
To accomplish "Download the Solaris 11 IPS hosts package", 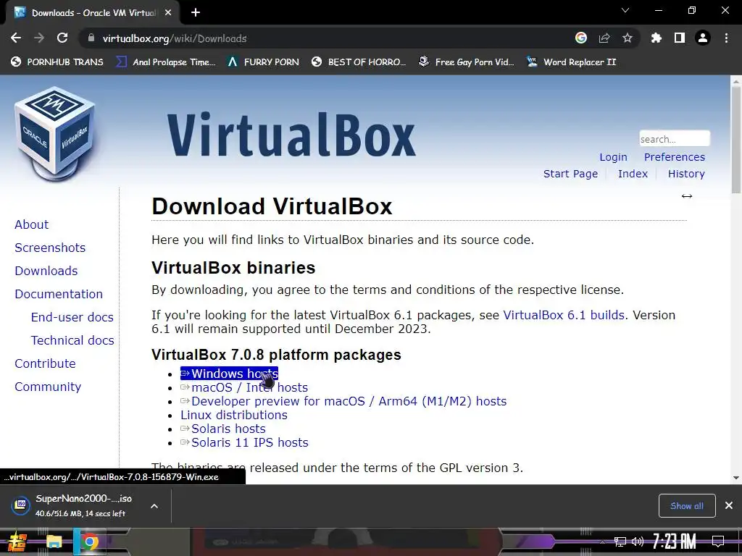I will pyautogui.click(x=244, y=442).
